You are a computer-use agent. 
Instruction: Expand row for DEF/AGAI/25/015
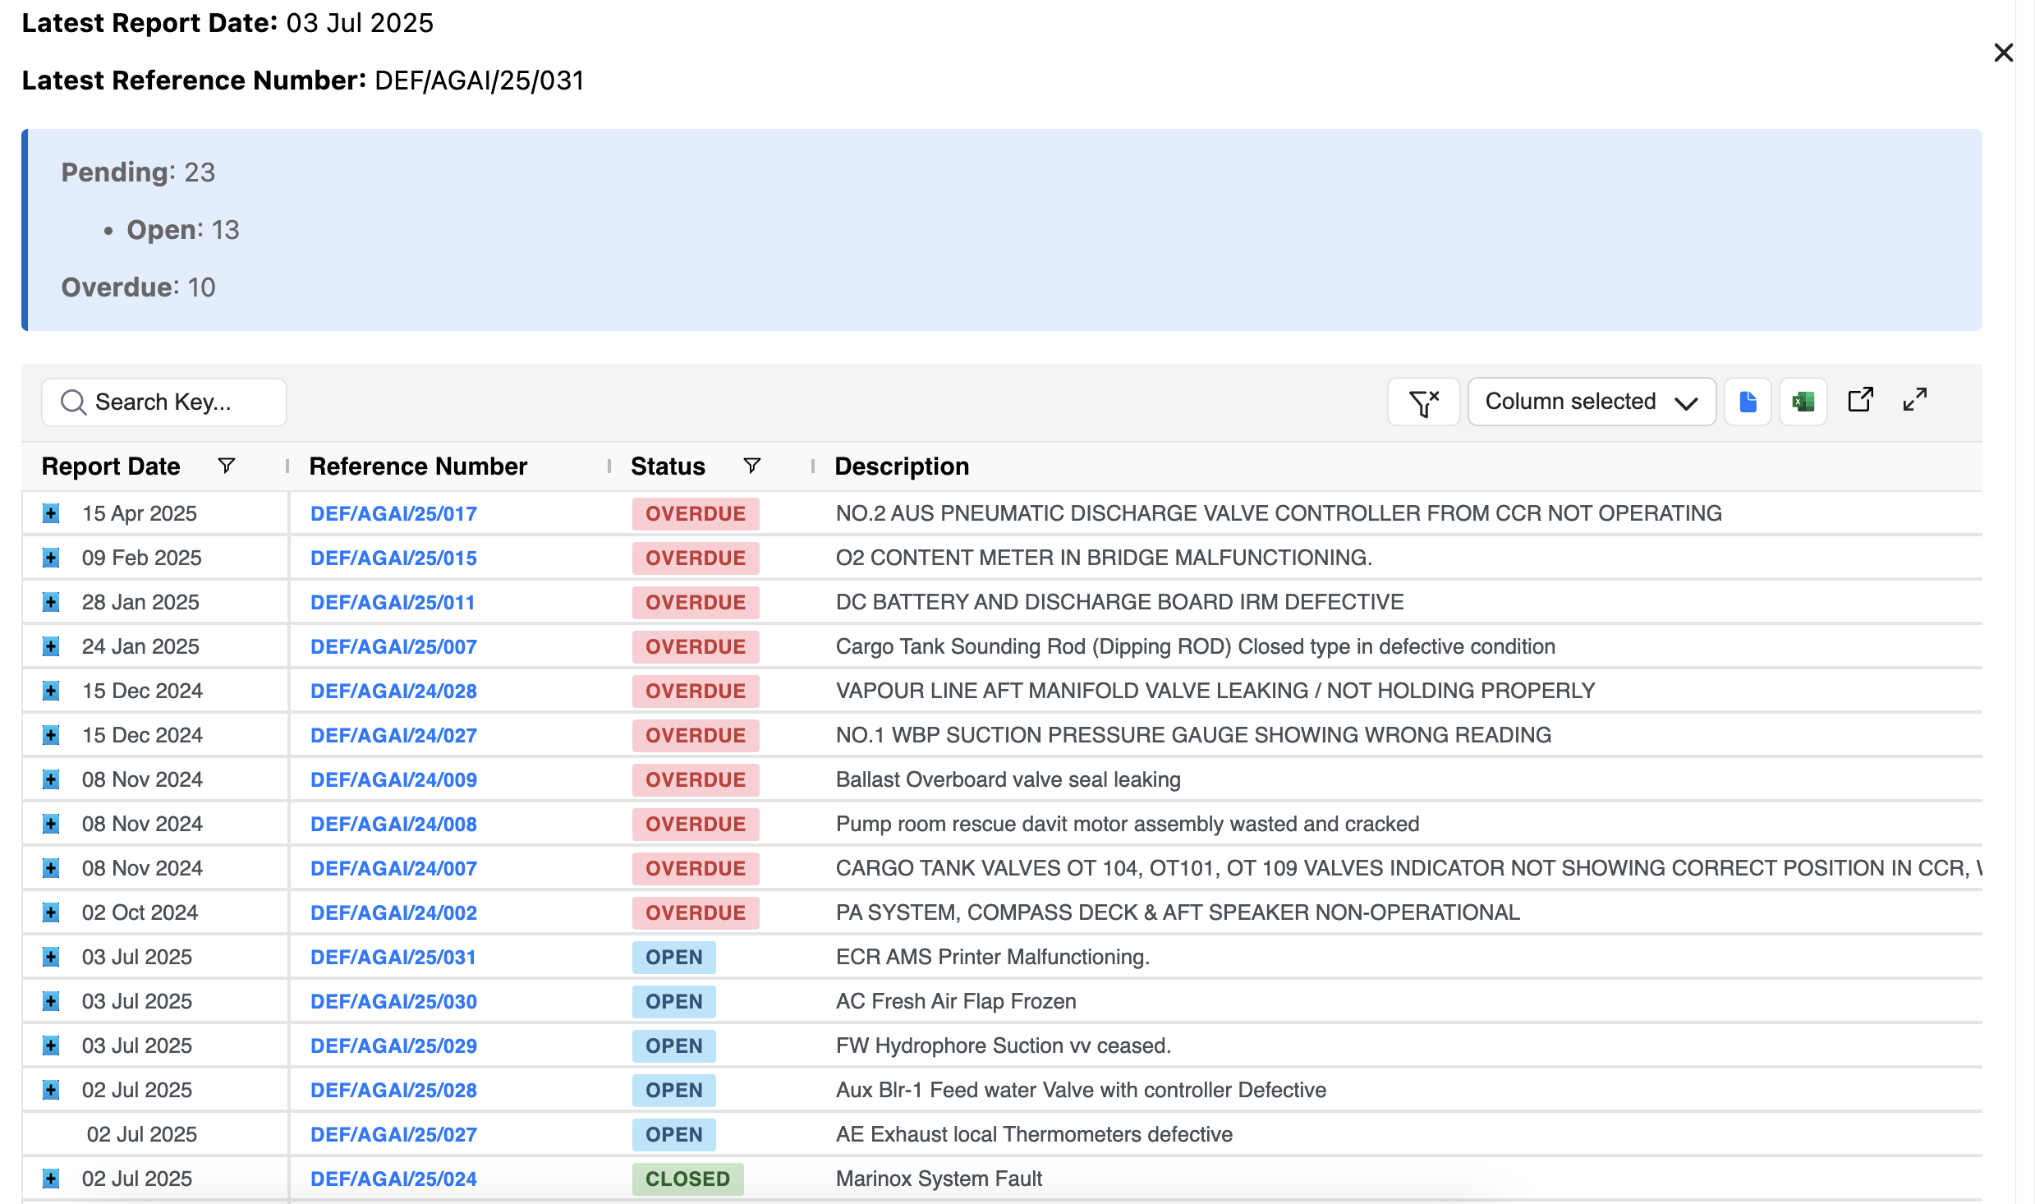51,558
